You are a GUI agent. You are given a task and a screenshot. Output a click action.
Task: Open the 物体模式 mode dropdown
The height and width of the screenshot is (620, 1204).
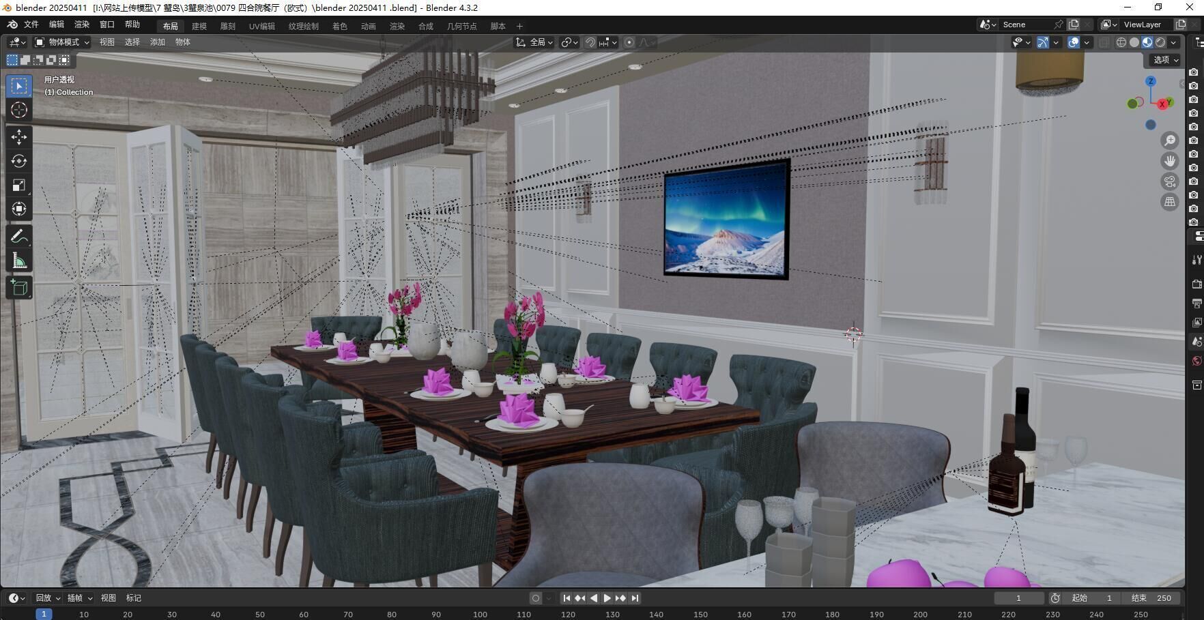(x=62, y=42)
